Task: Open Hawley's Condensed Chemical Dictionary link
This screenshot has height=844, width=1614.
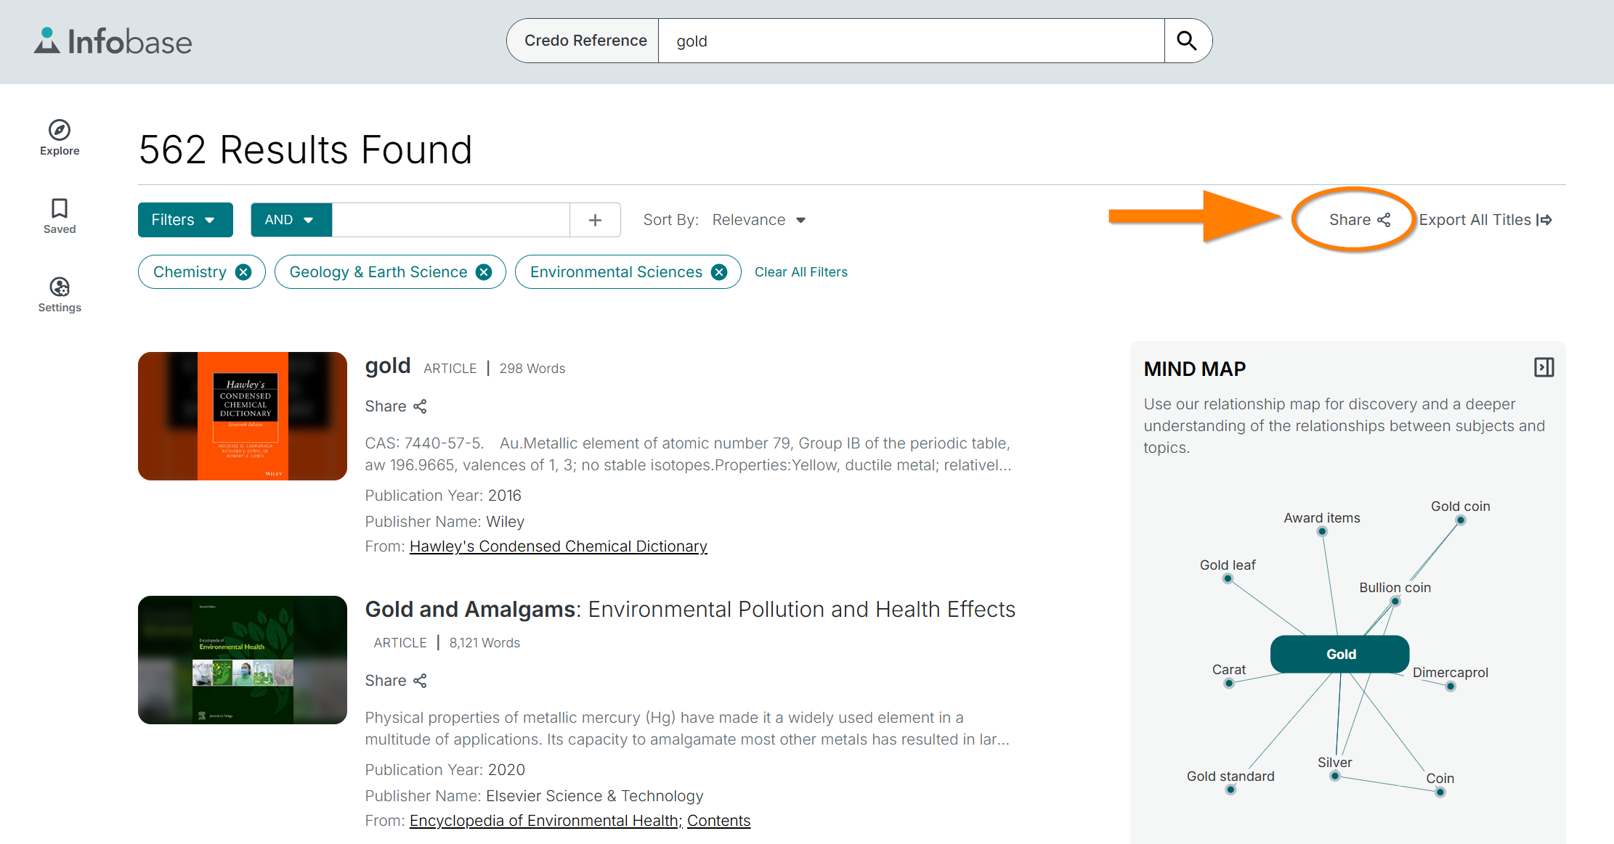Action: [x=559, y=546]
